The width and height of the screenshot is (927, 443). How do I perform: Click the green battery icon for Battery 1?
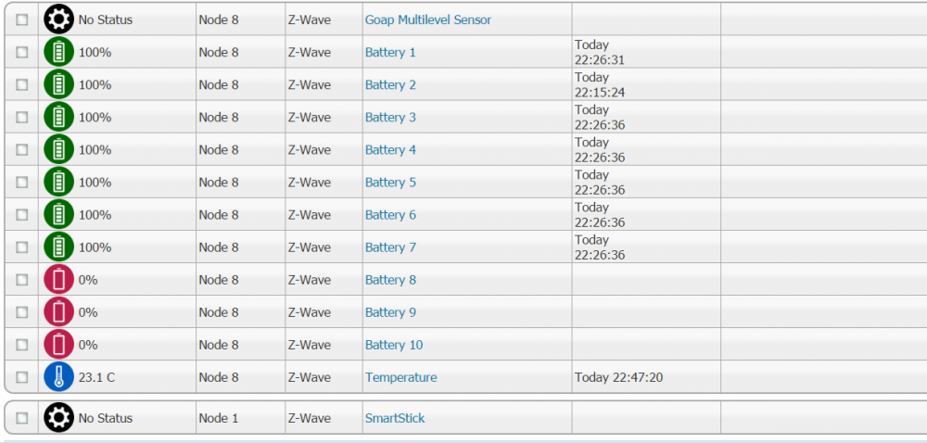point(58,53)
